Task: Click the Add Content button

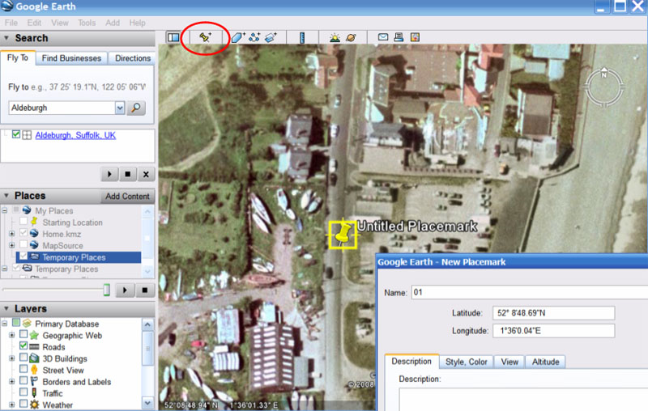Action: pos(127,197)
